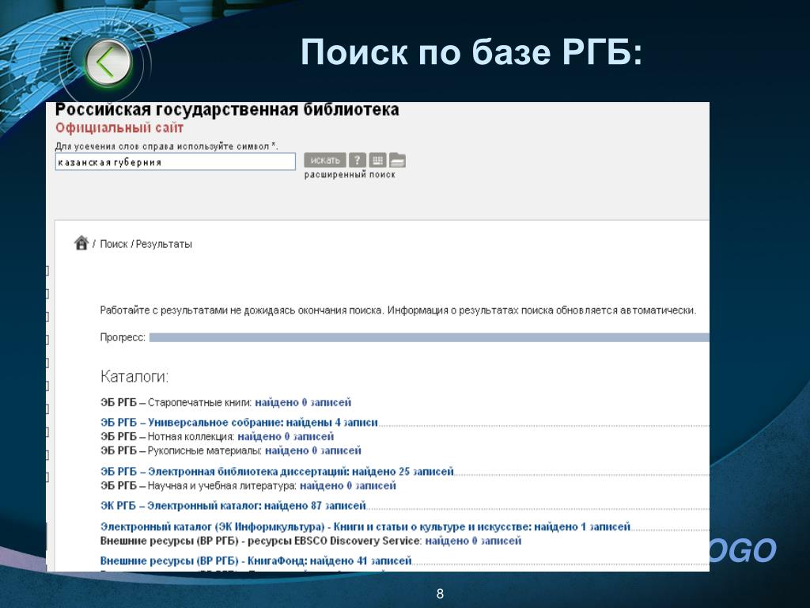Click the Результаты breadcrumb

click(x=164, y=244)
